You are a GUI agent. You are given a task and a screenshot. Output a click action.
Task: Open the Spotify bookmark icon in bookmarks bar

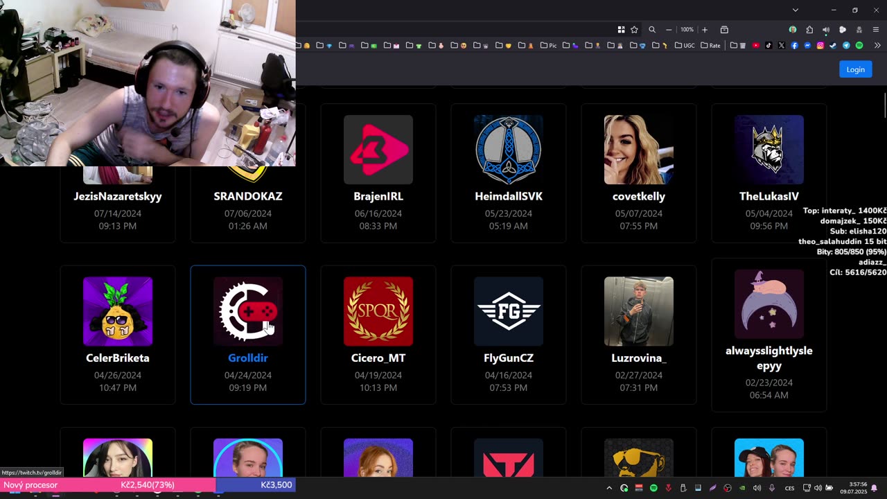click(859, 46)
